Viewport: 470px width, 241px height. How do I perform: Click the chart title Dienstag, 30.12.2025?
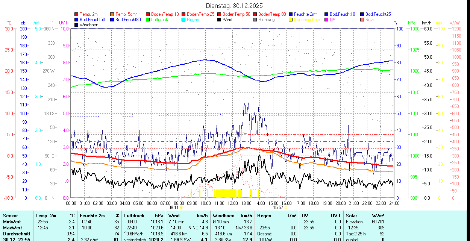[235, 6]
